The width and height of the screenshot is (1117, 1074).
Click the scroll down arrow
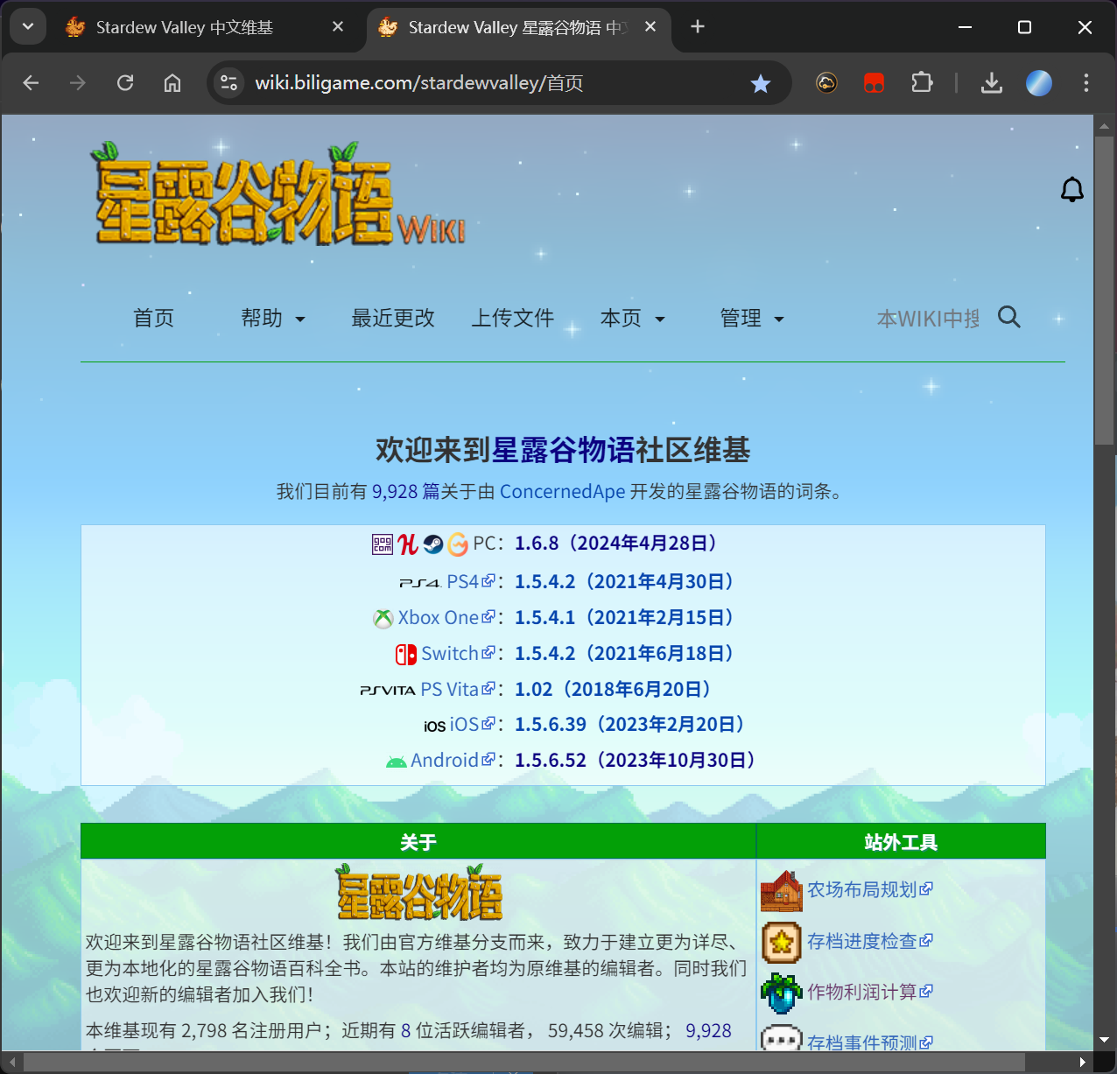[x=1104, y=1039]
